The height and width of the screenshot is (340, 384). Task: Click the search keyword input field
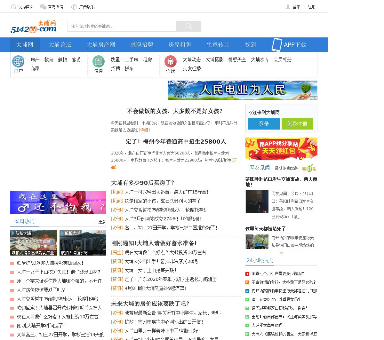pyautogui.click(x=122, y=26)
